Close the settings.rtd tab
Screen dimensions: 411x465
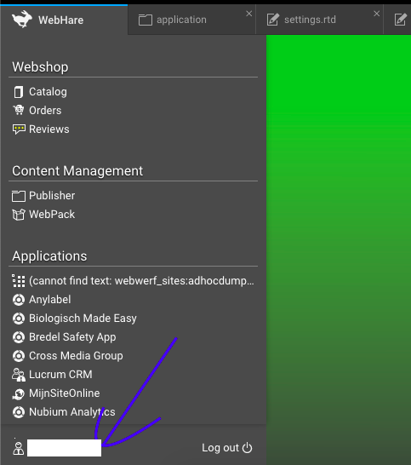(377, 14)
